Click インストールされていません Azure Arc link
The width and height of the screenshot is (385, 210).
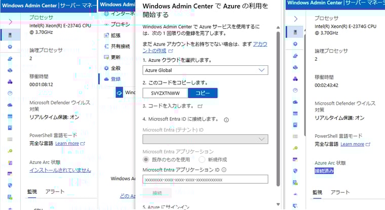(x=60, y=170)
